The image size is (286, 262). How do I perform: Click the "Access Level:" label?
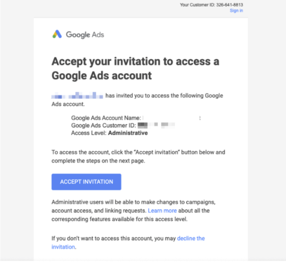(89, 133)
